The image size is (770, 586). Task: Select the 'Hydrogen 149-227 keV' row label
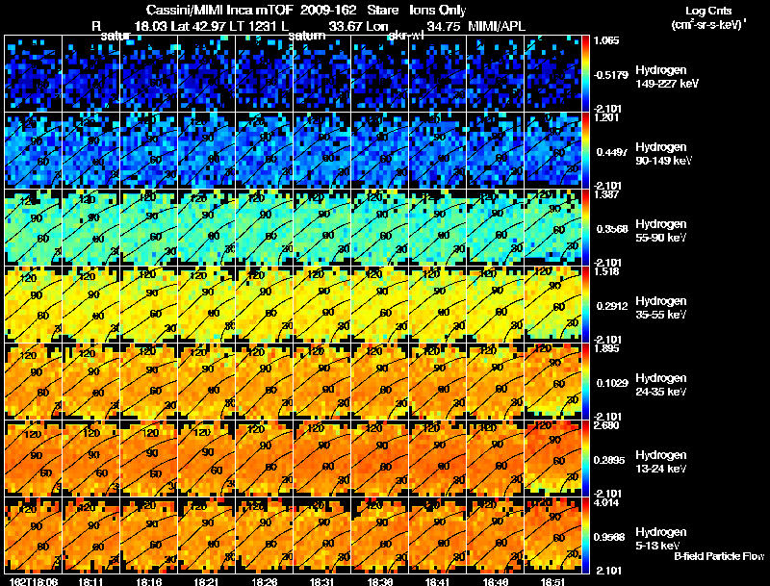pos(666,77)
